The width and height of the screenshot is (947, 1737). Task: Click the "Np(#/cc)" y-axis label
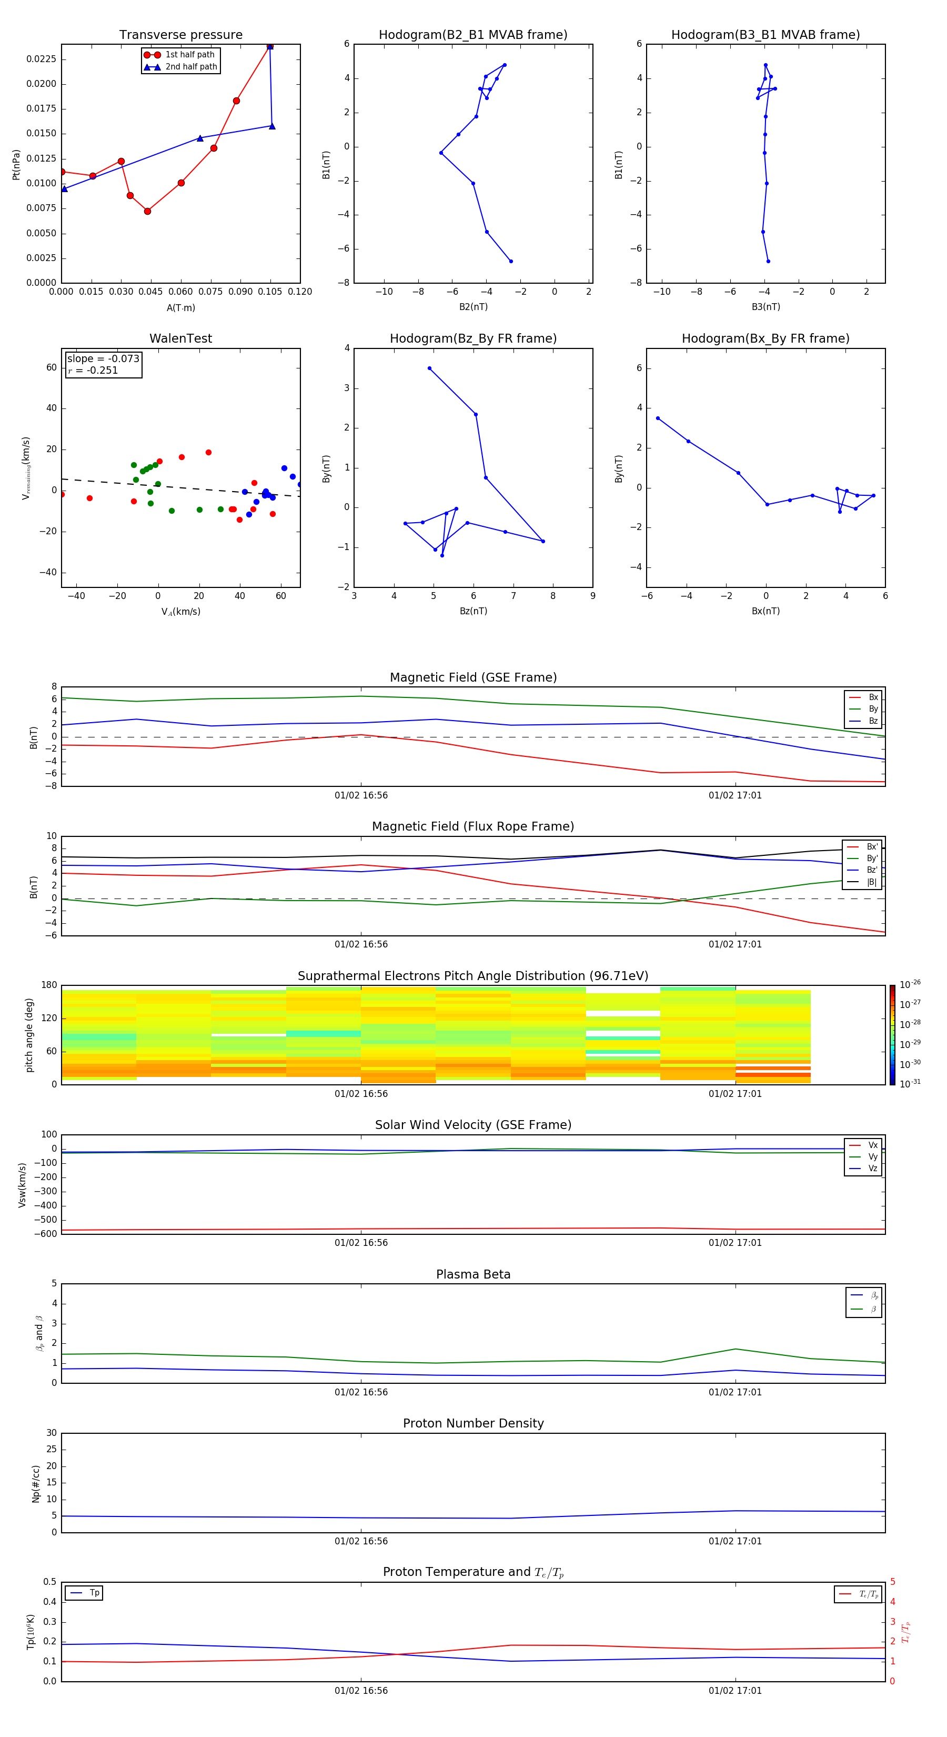coord(36,1483)
